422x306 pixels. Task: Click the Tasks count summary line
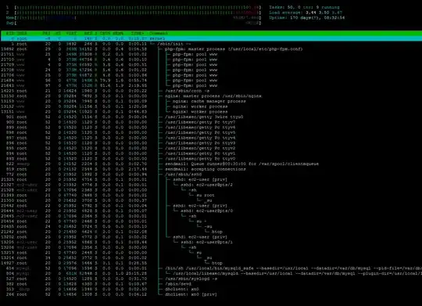(305, 7)
